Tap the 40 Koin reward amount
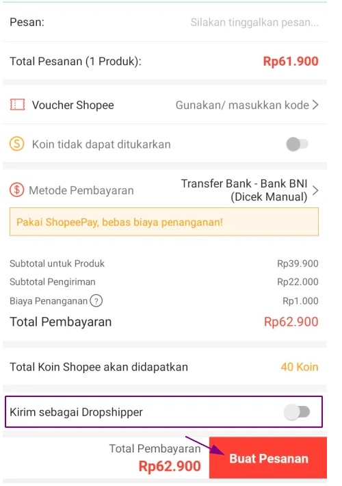The width and height of the screenshot is (342, 486). point(300,367)
